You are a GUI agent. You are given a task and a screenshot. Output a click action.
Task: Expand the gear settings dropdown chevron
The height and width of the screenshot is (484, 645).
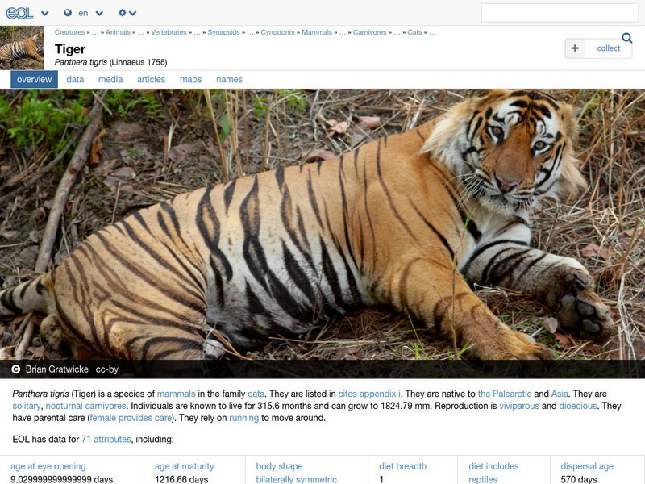[134, 13]
